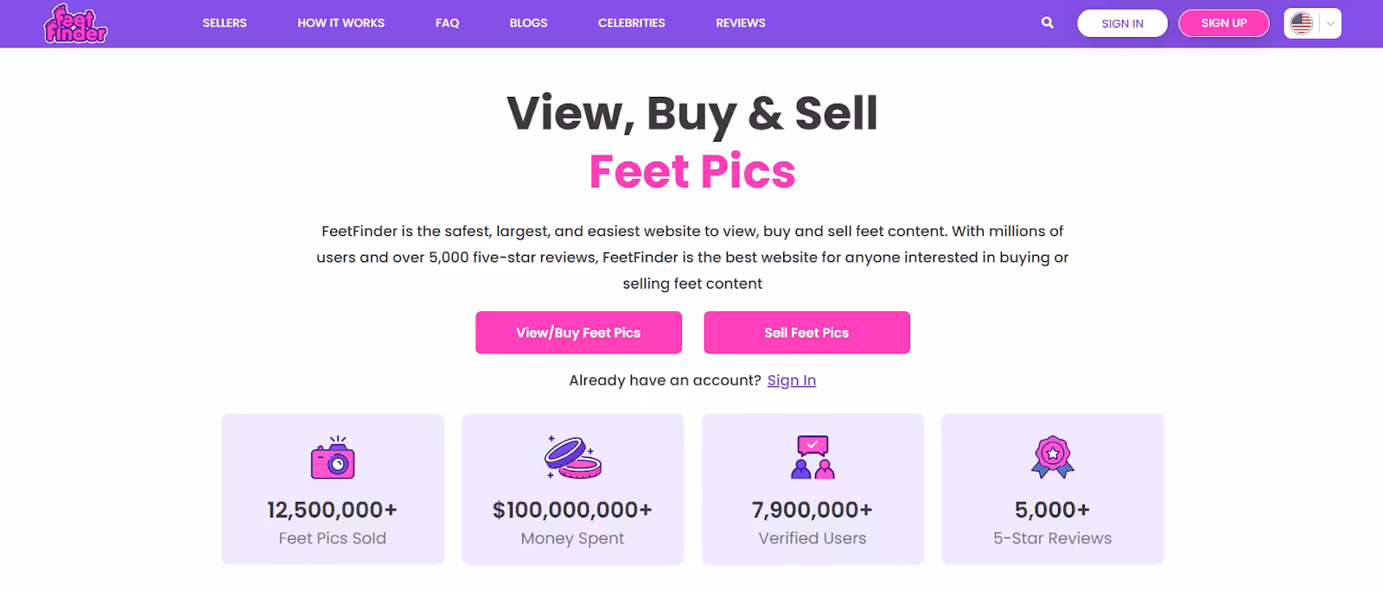The width and height of the screenshot is (1383, 591).
Task: Click the SIGN IN button
Action: click(x=1122, y=23)
